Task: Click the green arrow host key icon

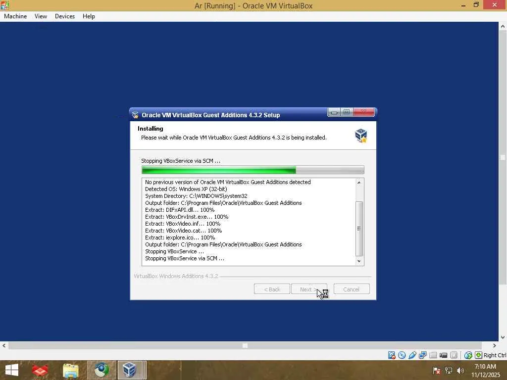Action: click(479, 355)
